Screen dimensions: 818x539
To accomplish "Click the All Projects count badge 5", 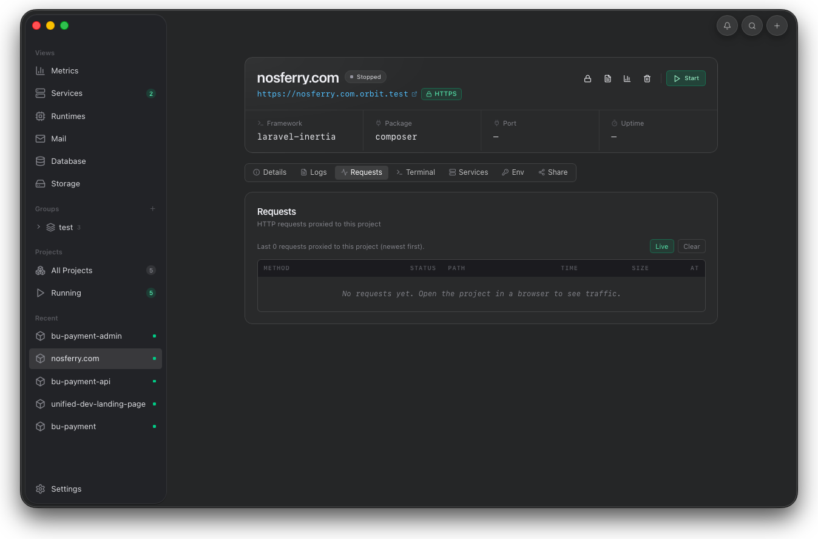I will pos(151,271).
